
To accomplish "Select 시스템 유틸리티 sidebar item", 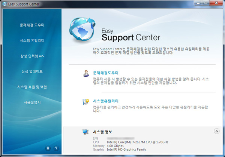I will 32,41.
